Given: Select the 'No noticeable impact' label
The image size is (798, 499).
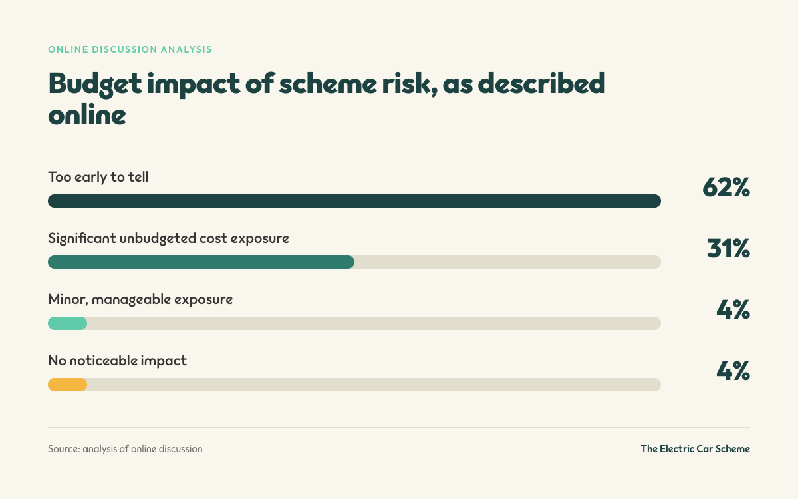Looking at the screenshot, I should [x=117, y=361].
